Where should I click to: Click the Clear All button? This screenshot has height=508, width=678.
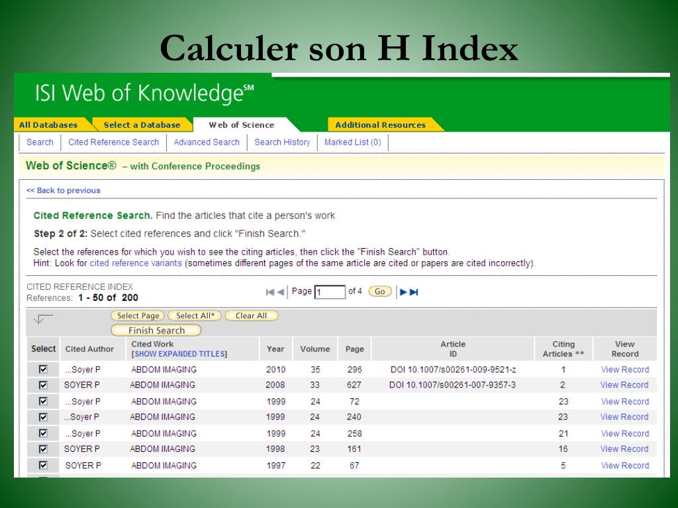coord(251,316)
